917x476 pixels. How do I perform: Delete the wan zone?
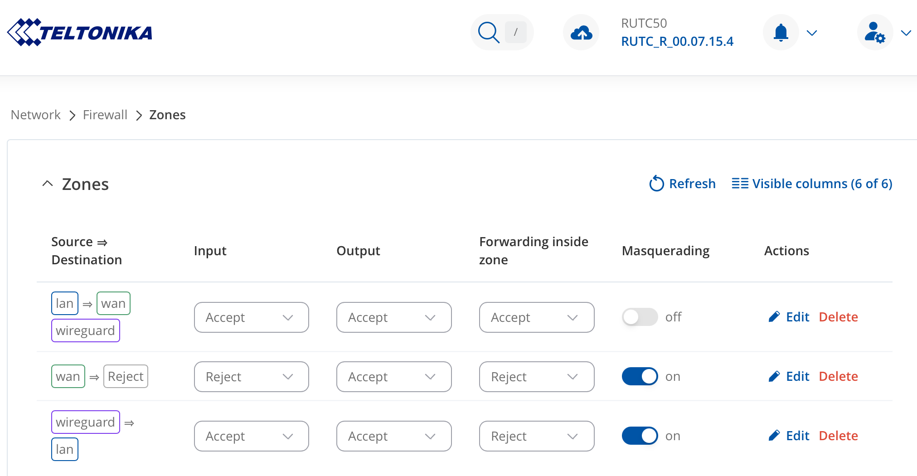pos(838,376)
